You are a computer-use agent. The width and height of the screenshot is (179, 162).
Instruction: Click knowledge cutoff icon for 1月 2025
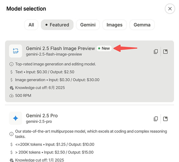coord(12,160)
